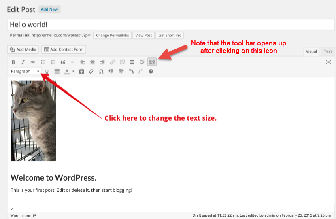The width and height of the screenshot is (336, 219).
Task: Align text right
Action: (102, 62)
